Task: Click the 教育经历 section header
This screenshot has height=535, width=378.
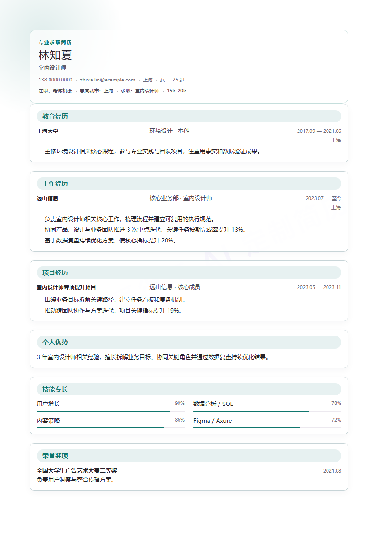Action: tap(189, 116)
